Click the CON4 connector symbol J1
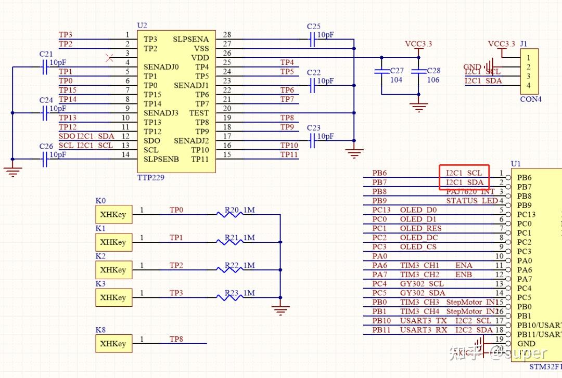Image resolution: width=562 pixels, height=378 pixels. (529, 70)
